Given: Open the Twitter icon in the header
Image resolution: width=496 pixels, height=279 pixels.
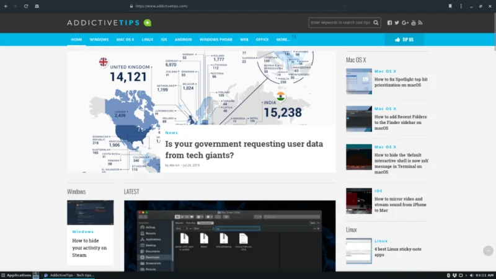Looking at the screenshot, I should (397, 23).
